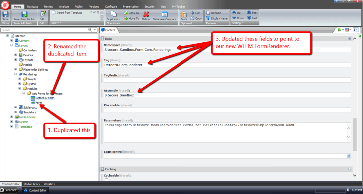Switch to Media Library bottom tab
Image resolution: width=363 pixels, height=194 pixels.
pos(32,184)
